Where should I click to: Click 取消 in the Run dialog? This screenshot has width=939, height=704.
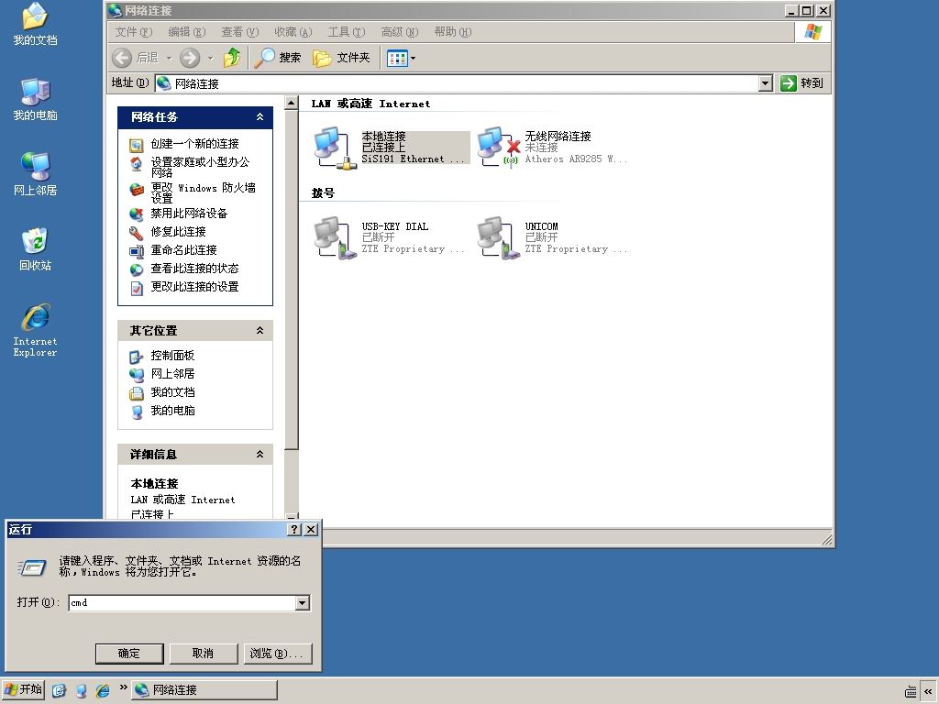pyautogui.click(x=203, y=654)
